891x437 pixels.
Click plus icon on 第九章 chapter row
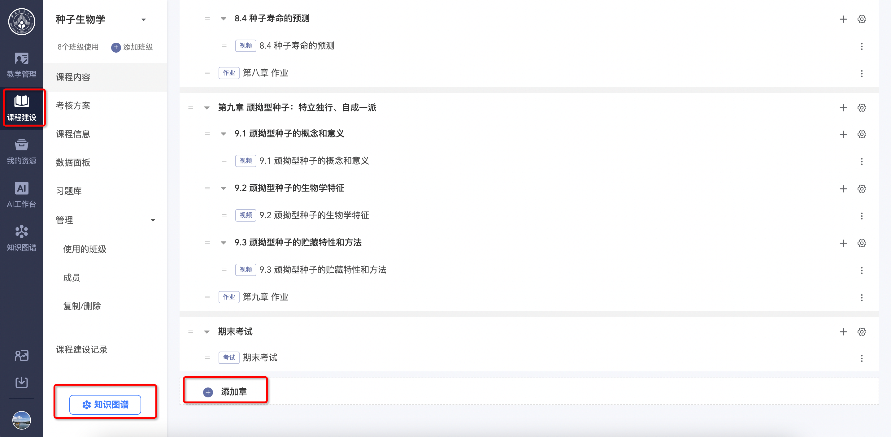(x=843, y=107)
